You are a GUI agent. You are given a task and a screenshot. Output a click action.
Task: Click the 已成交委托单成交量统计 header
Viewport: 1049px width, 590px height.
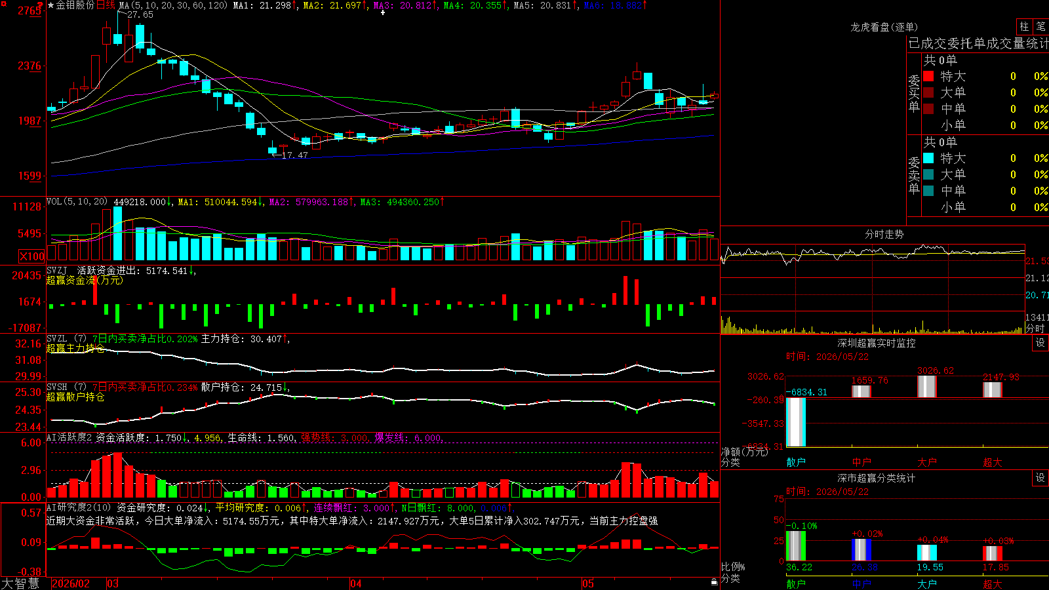[x=978, y=43]
